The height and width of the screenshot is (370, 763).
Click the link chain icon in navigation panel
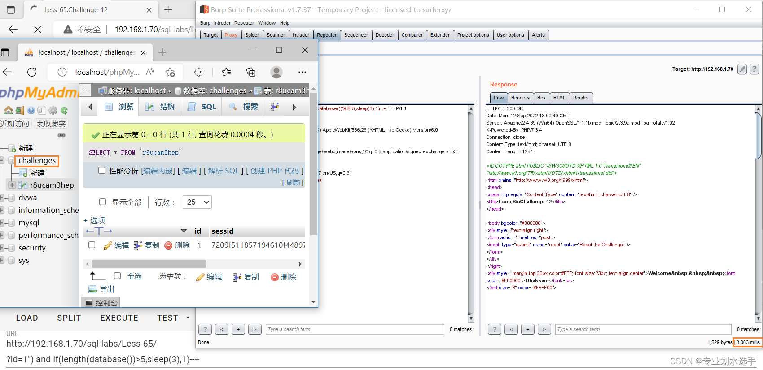[61, 135]
